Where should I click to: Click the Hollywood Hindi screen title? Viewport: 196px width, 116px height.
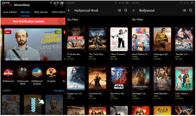pyautogui.click(x=86, y=11)
